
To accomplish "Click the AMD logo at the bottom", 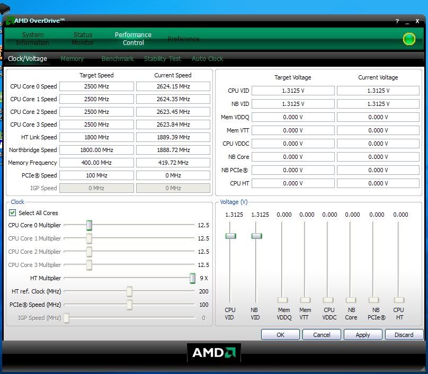I will tap(213, 352).
